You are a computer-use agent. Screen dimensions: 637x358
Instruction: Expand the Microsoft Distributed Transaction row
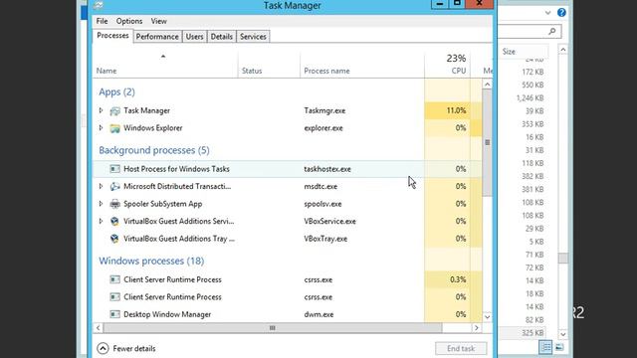click(101, 186)
